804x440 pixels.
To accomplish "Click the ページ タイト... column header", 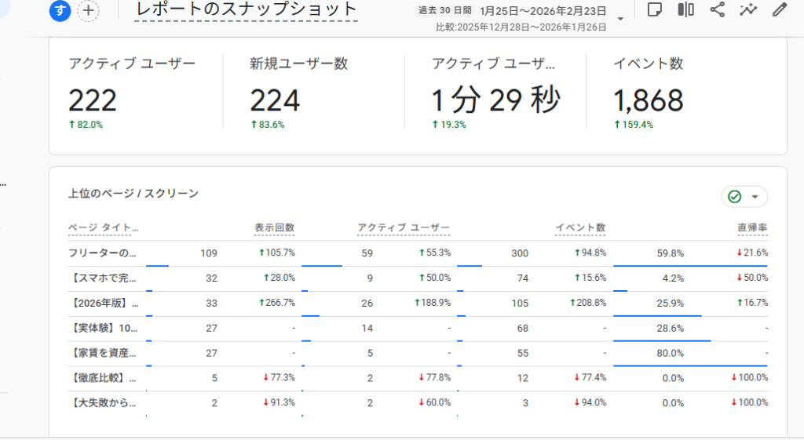I will 103,227.
